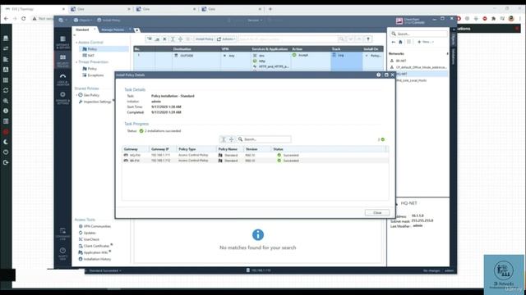Click the Accept action cell in rule 1
This screenshot has width=526, height=295.
(x=310, y=61)
